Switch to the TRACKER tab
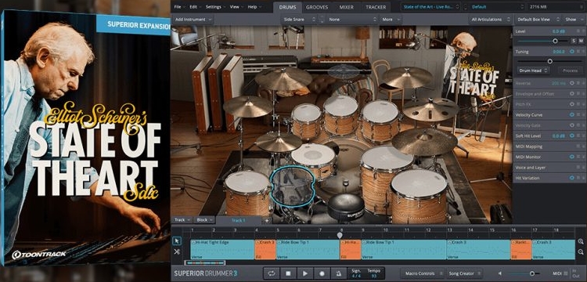Viewport: 587px width, 282px height. click(x=376, y=7)
